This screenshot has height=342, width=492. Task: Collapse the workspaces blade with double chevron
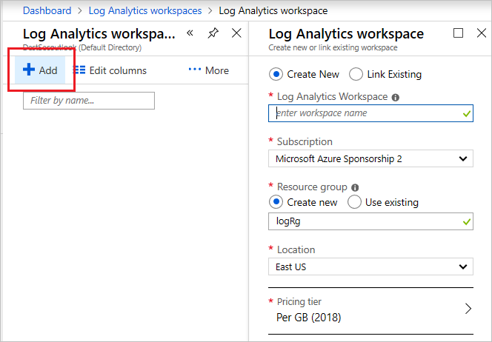coord(190,33)
